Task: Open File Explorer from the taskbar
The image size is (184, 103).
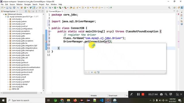Action: [x=68, y=100]
